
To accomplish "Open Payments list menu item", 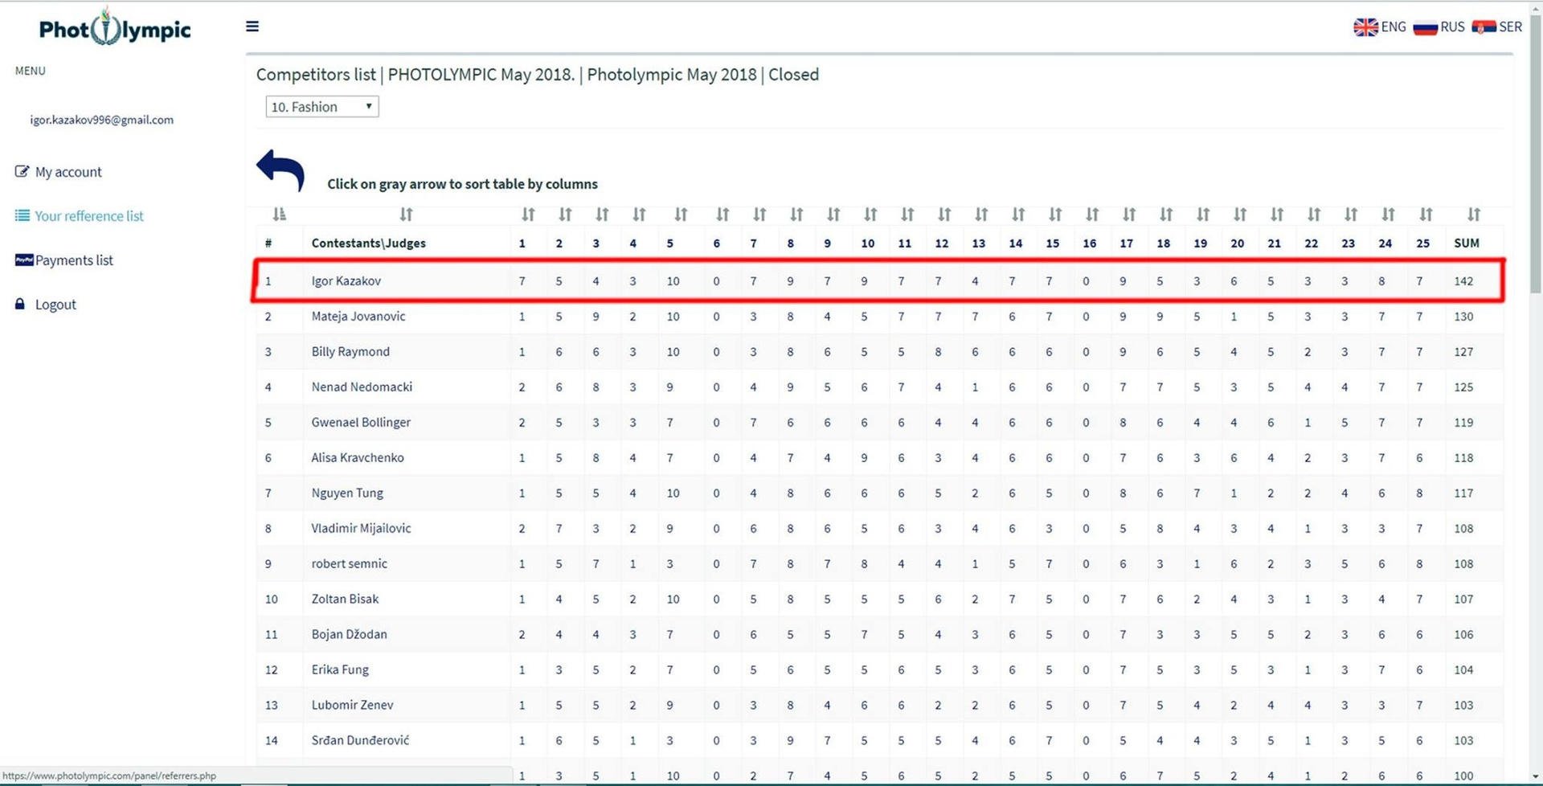I will click(x=74, y=260).
